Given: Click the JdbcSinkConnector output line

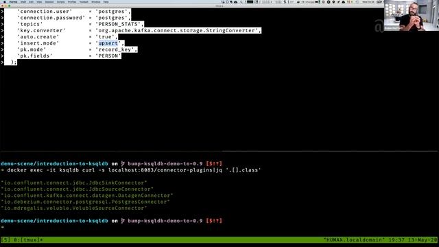Looking at the screenshot, I should 74,183.
